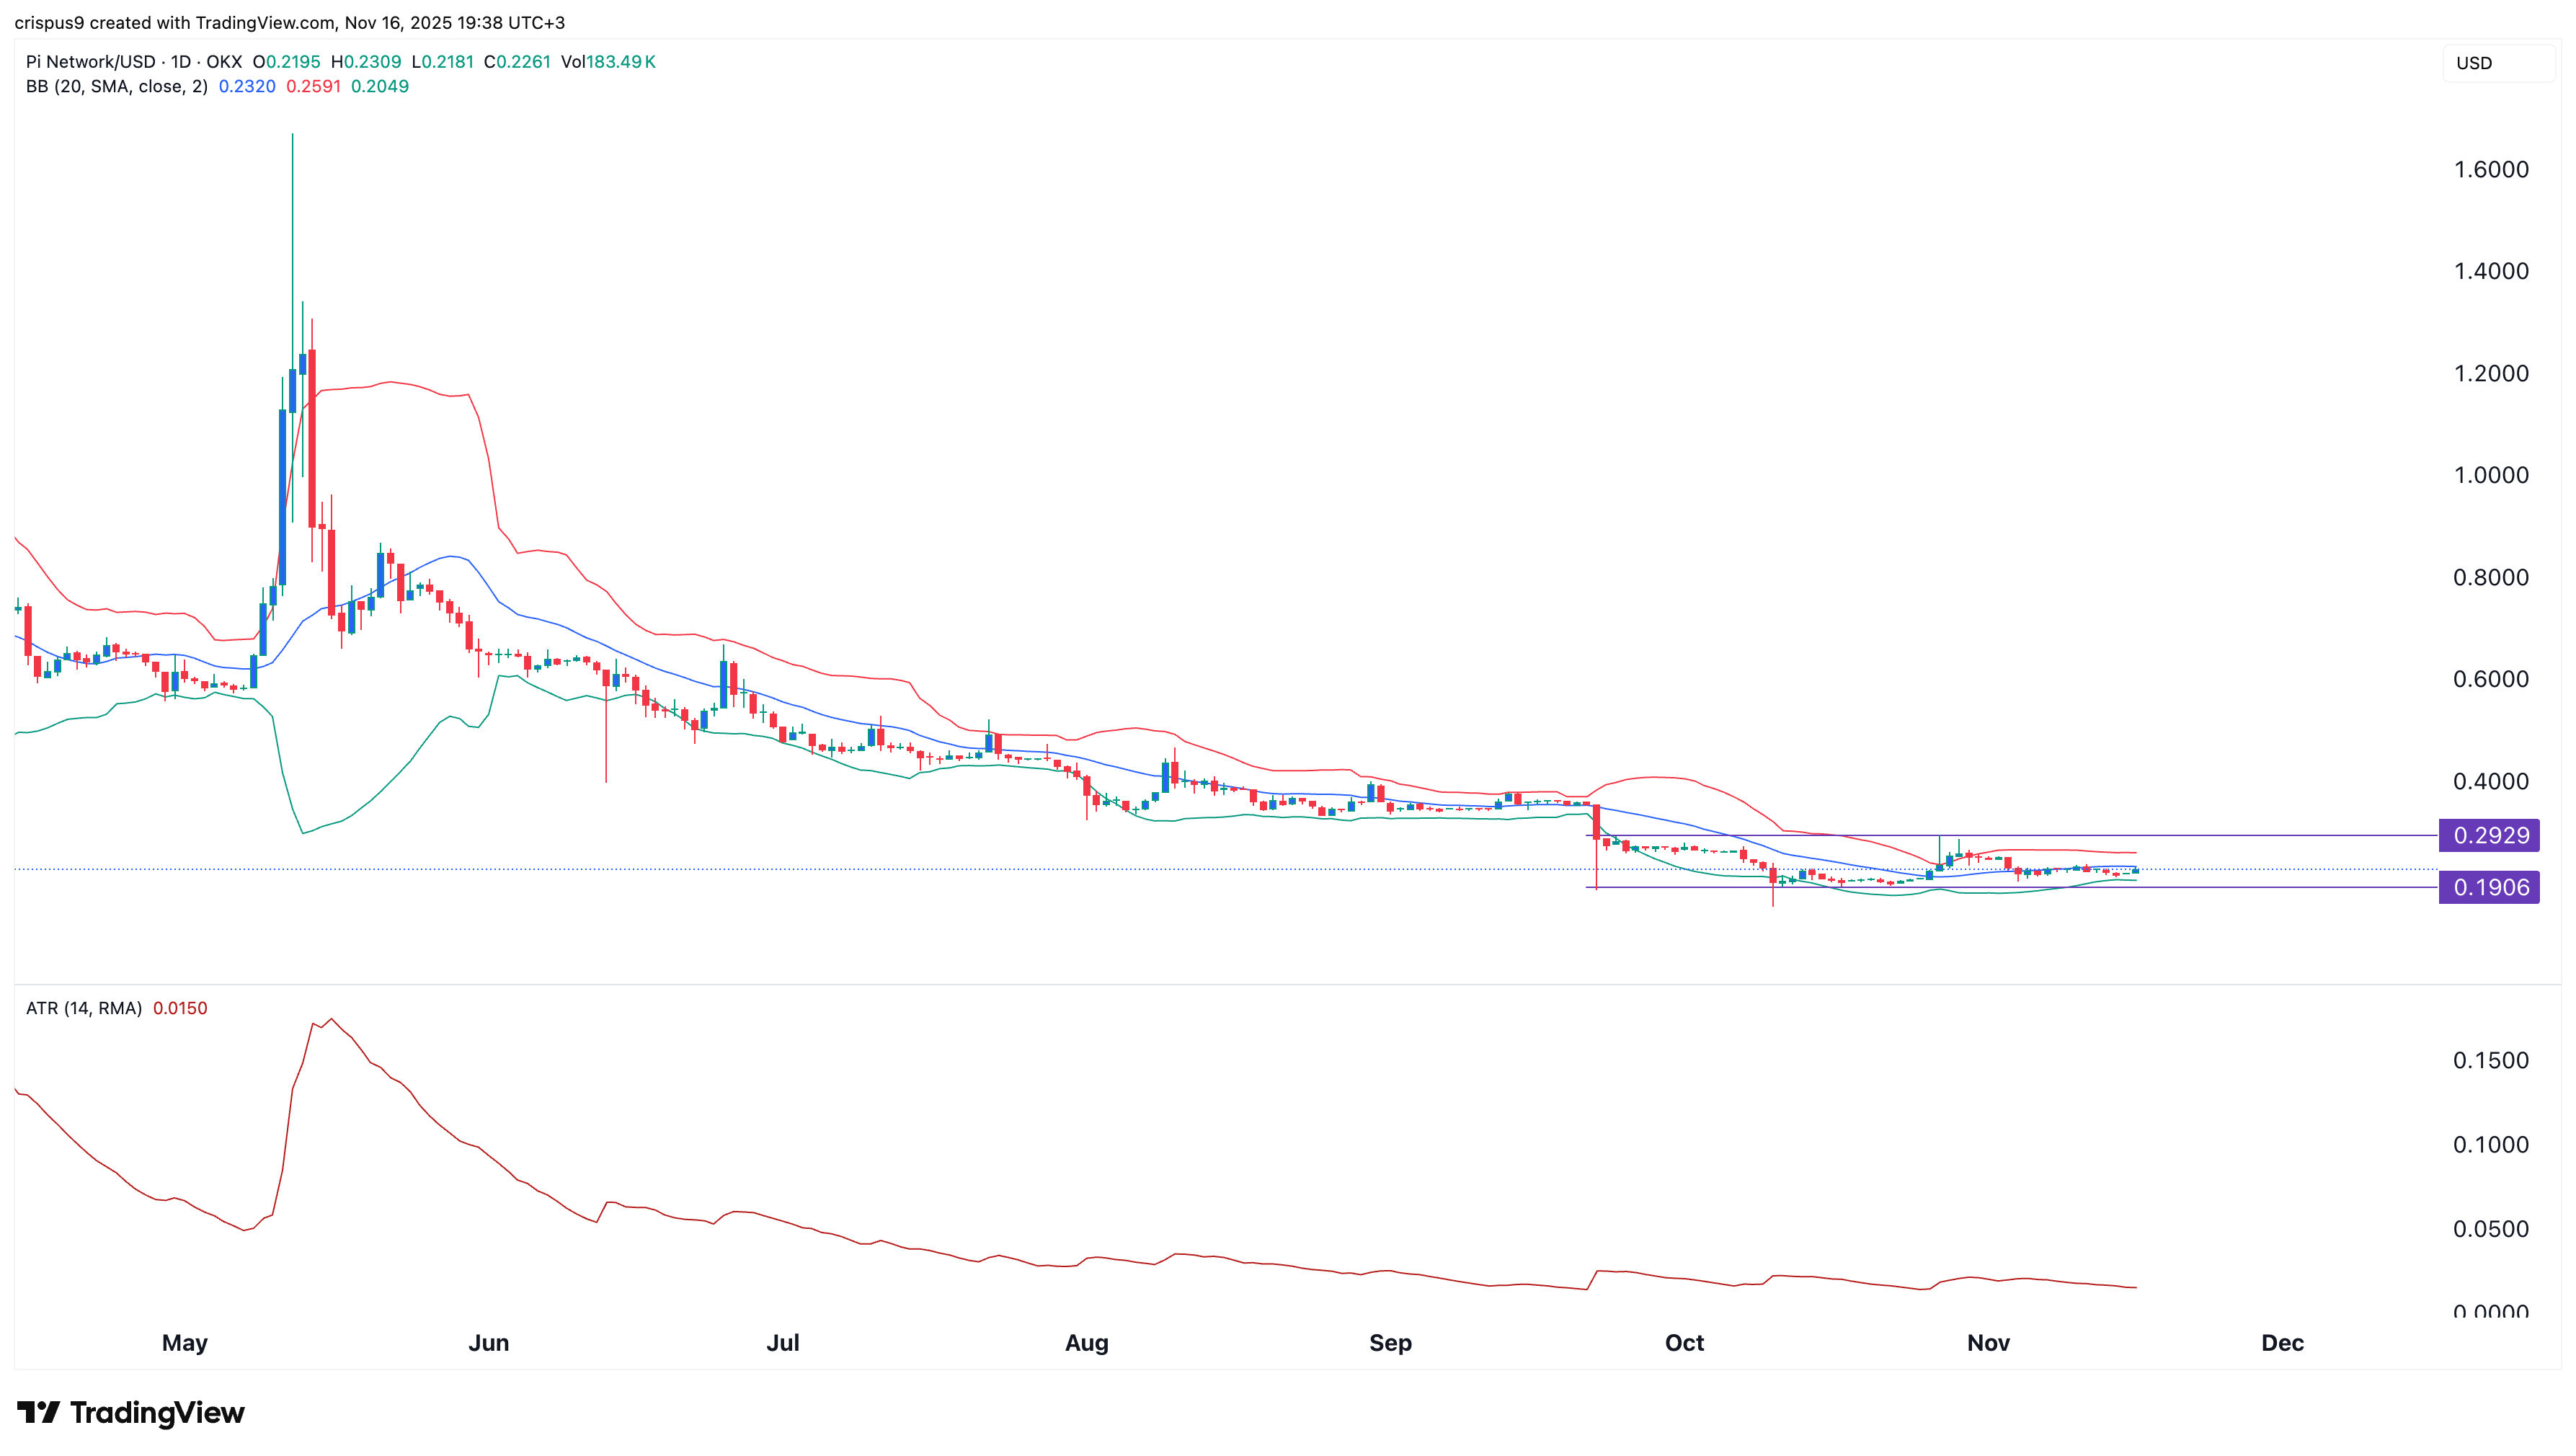Open the 1D interval selector
This screenshot has width=2576, height=1456.
coord(180,61)
